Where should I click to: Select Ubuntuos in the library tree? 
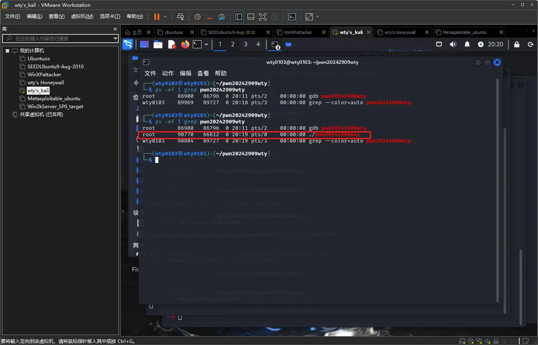pyautogui.click(x=38, y=59)
